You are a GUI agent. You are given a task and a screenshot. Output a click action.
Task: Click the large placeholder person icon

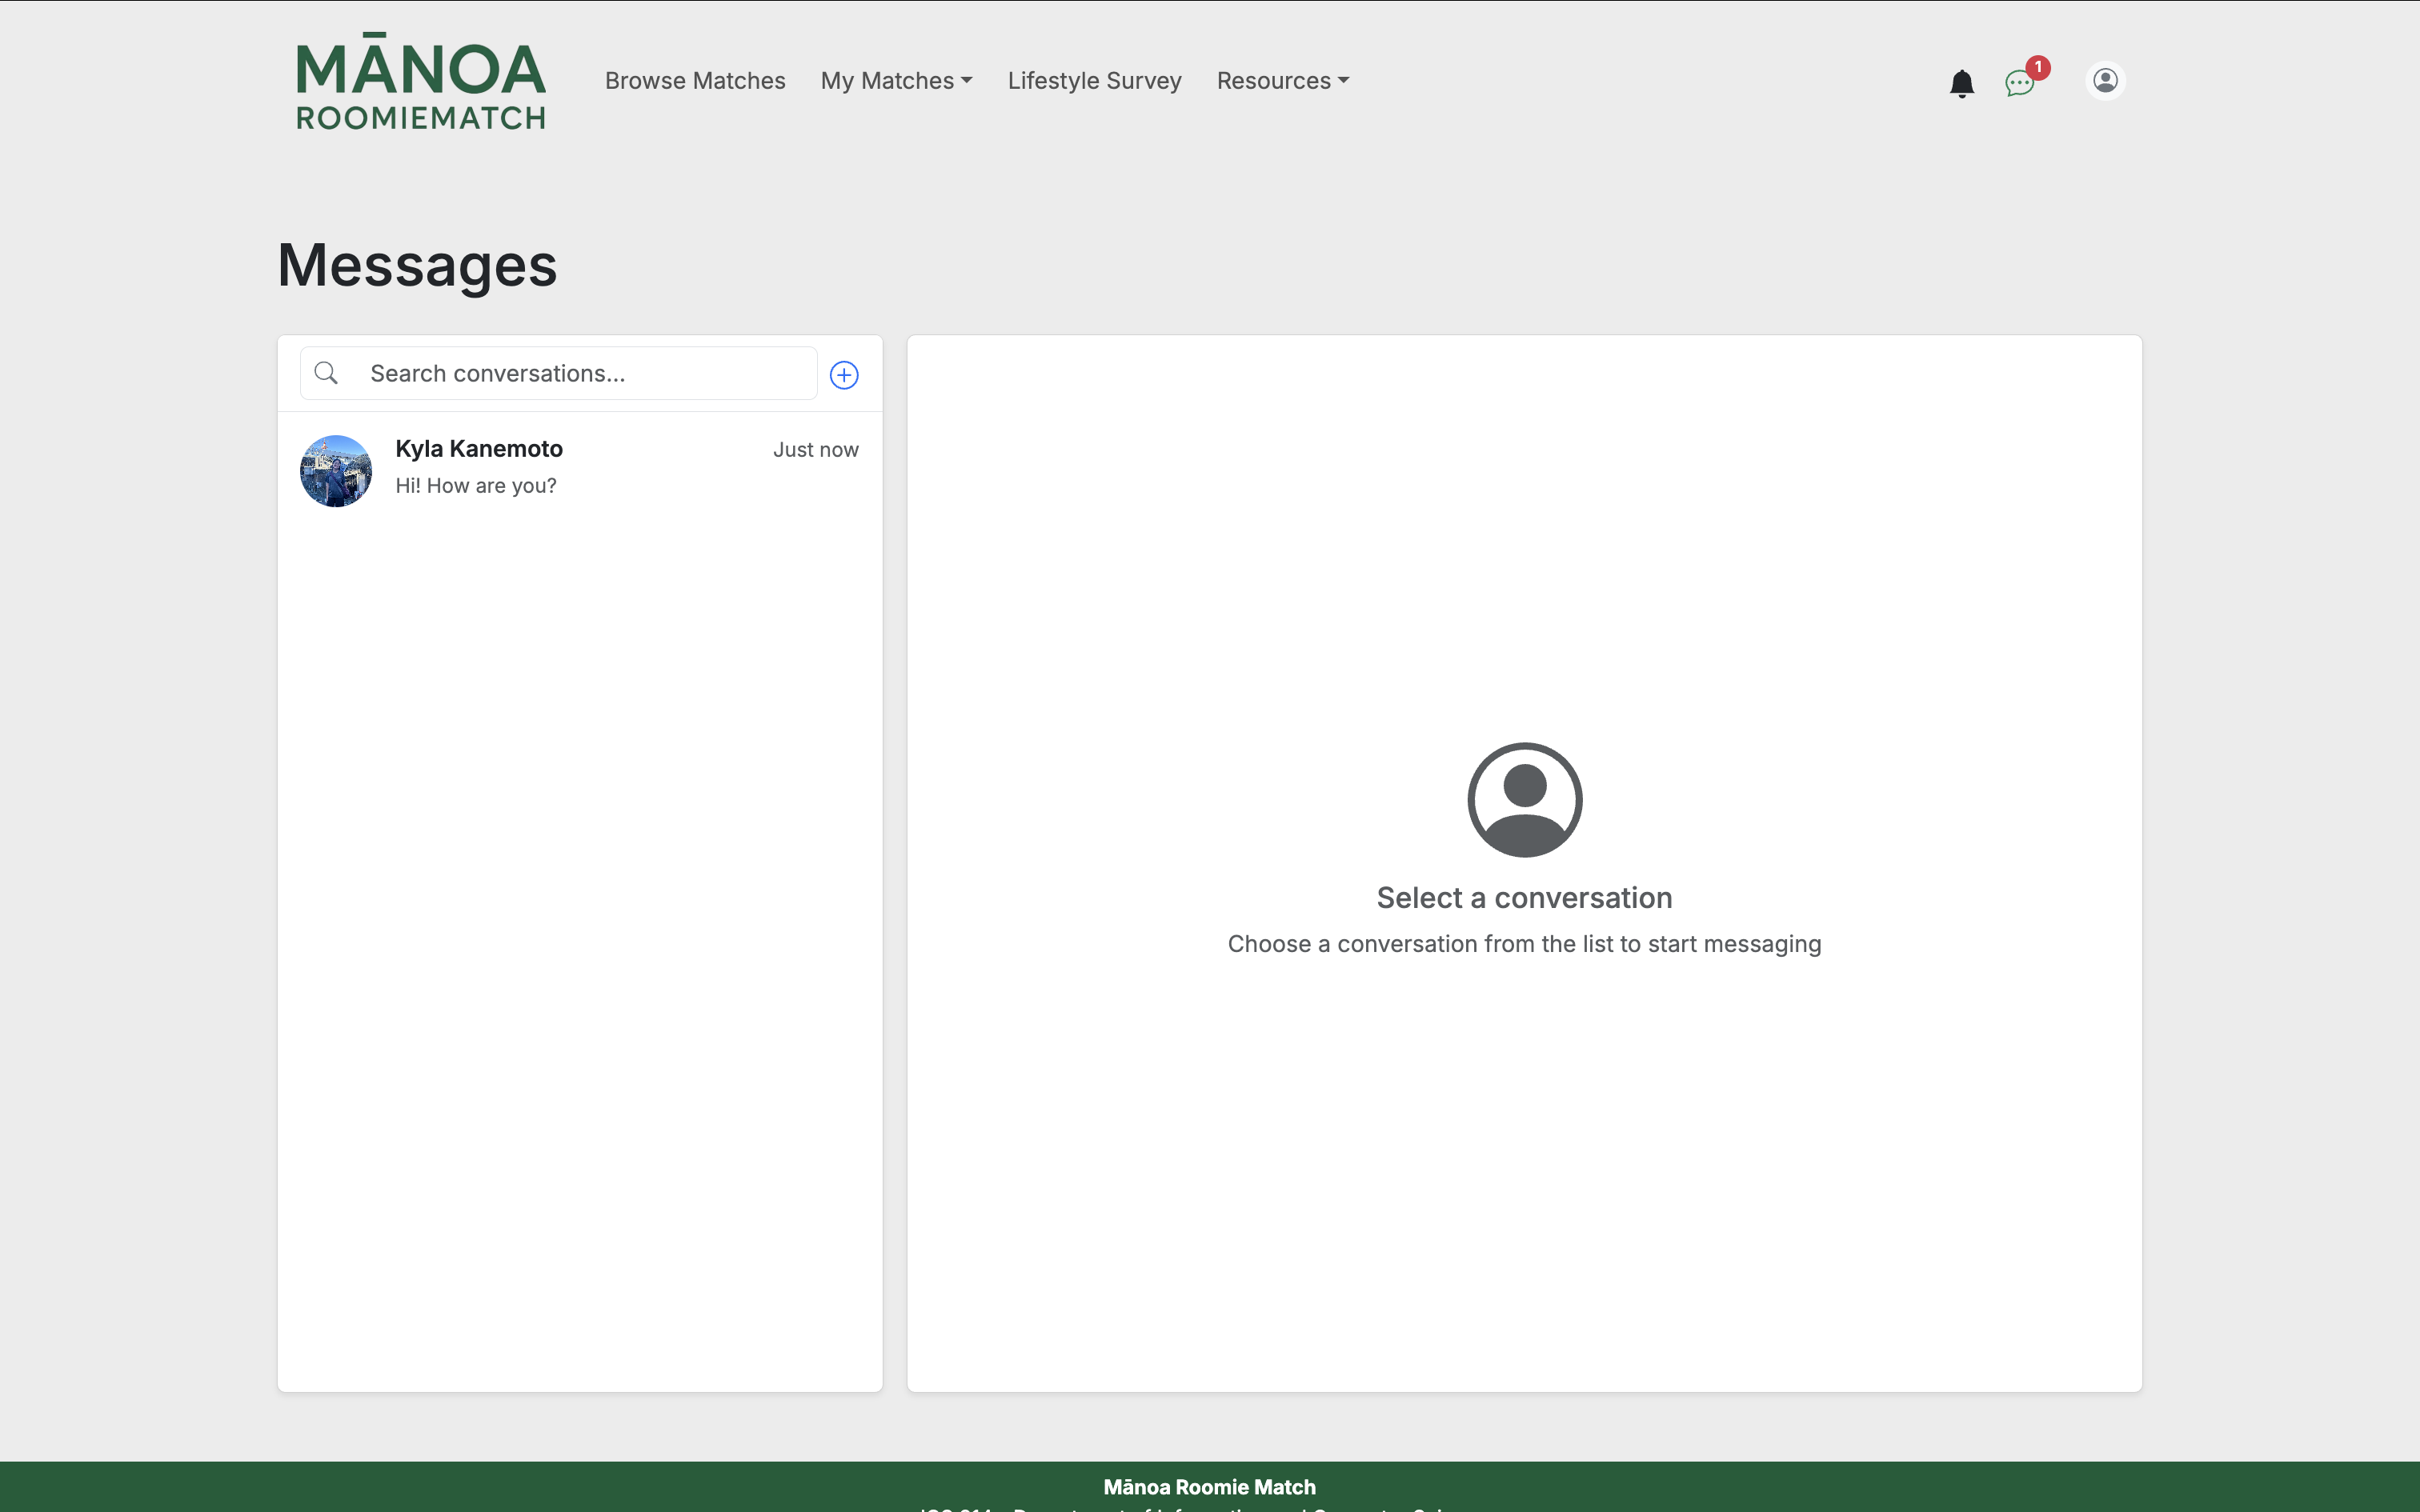tap(1524, 799)
